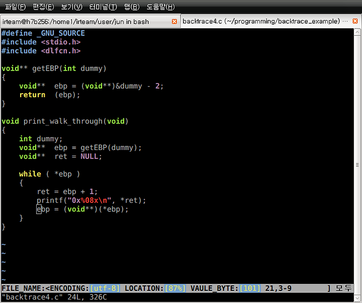Click the VAULE_BYTE [101] status entry

click(225, 288)
